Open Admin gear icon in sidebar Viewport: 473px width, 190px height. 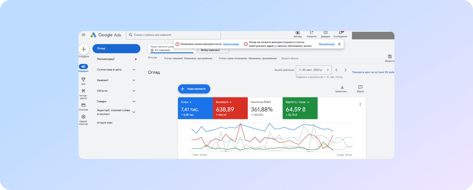pos(83,117)
